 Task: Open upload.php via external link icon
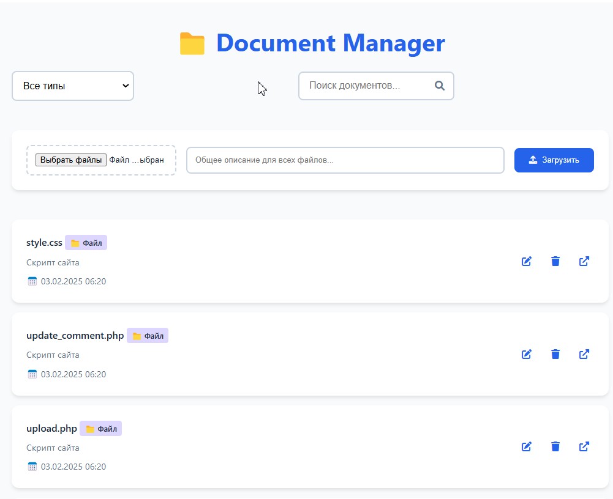584,446
